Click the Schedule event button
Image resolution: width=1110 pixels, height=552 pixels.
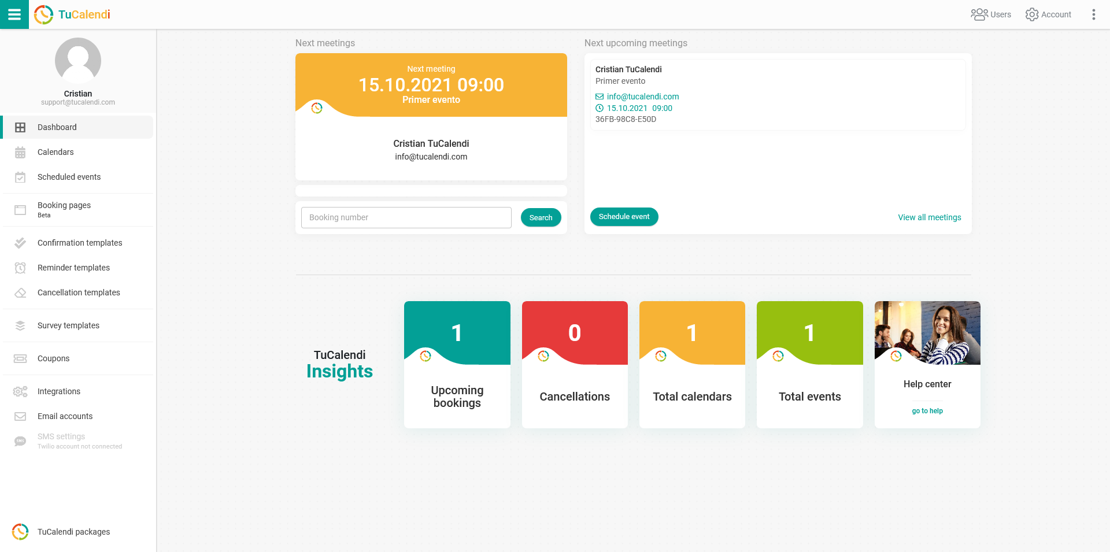point(624,217)
